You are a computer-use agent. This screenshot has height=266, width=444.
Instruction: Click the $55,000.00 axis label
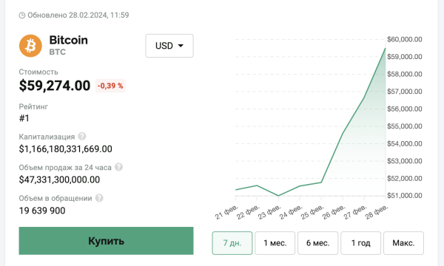point(405,126)
